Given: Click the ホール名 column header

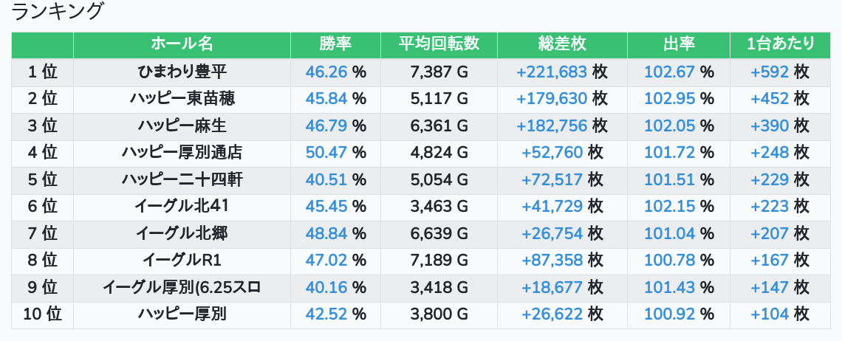Looking at the screenshot, I should tap(182, 44).
